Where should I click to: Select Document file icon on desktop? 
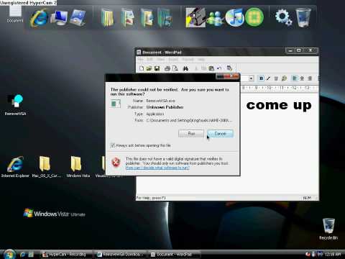15,14
